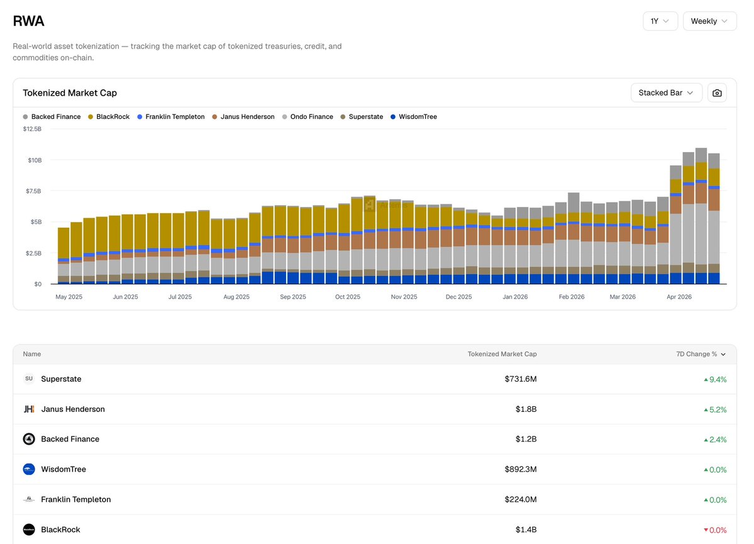Image resolution: width=754 pixels, height=544 pixels.
Task: Click the BlackRock black logo icon
Action: (29, 530)
